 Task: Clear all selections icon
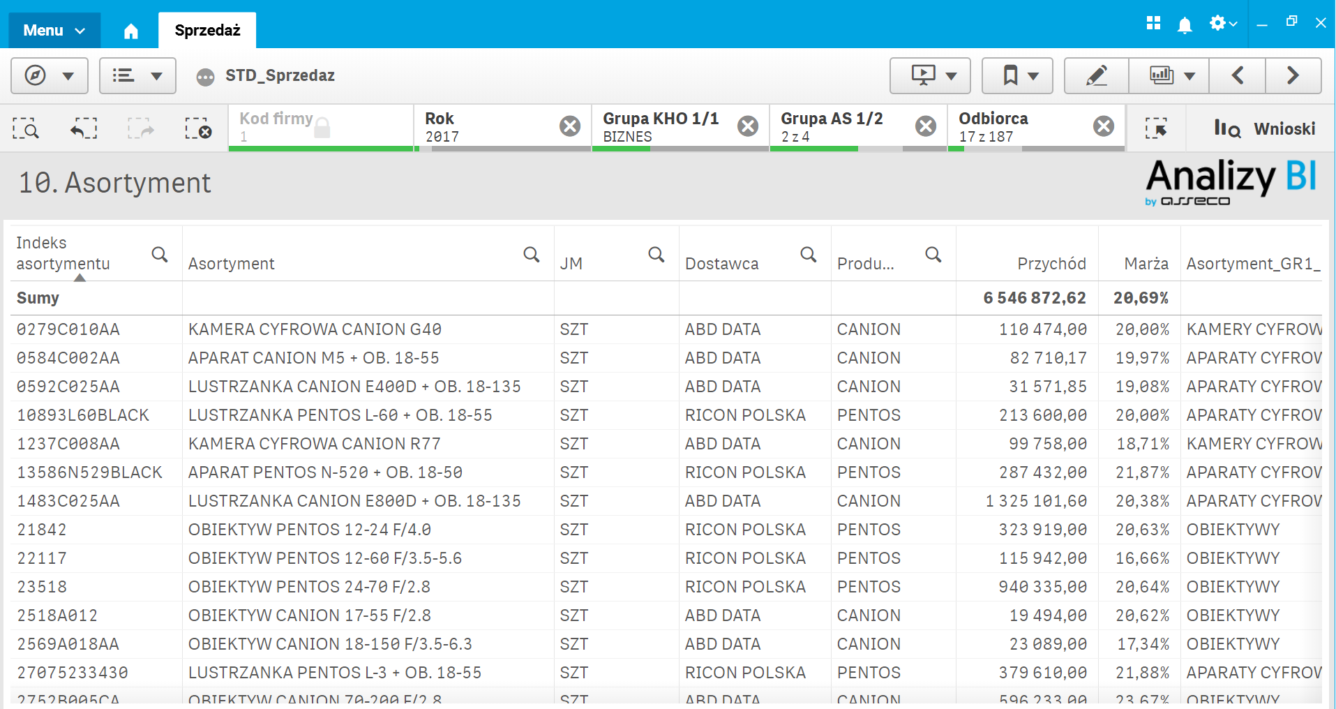coord(198,128)
